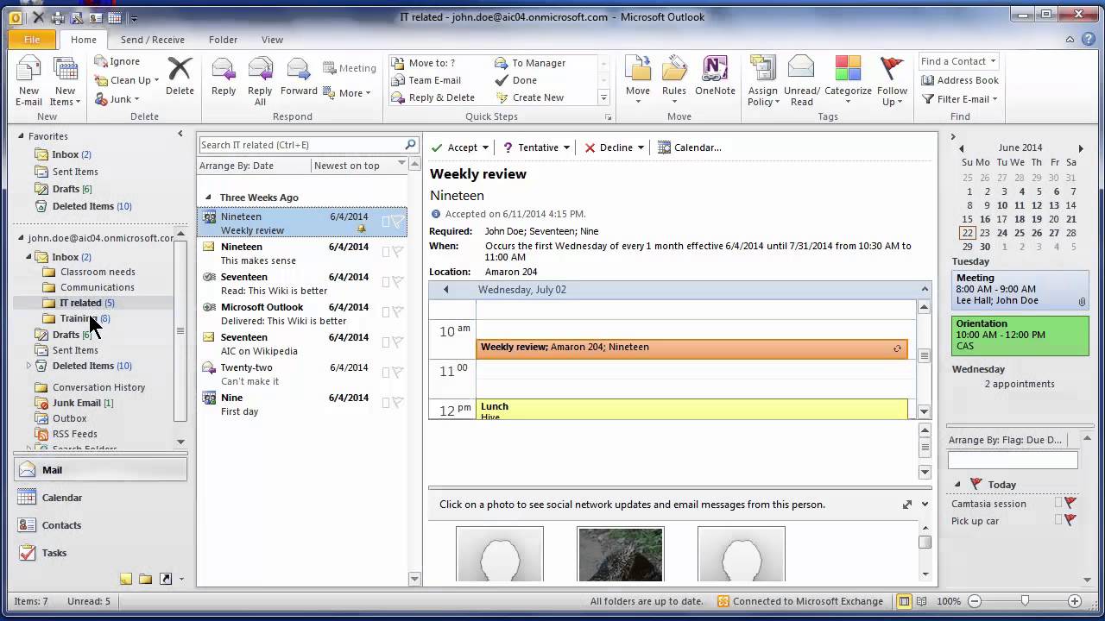Collapse the Three Weeks Ago group
The image size is (1105, 621).
coord(208,198)
